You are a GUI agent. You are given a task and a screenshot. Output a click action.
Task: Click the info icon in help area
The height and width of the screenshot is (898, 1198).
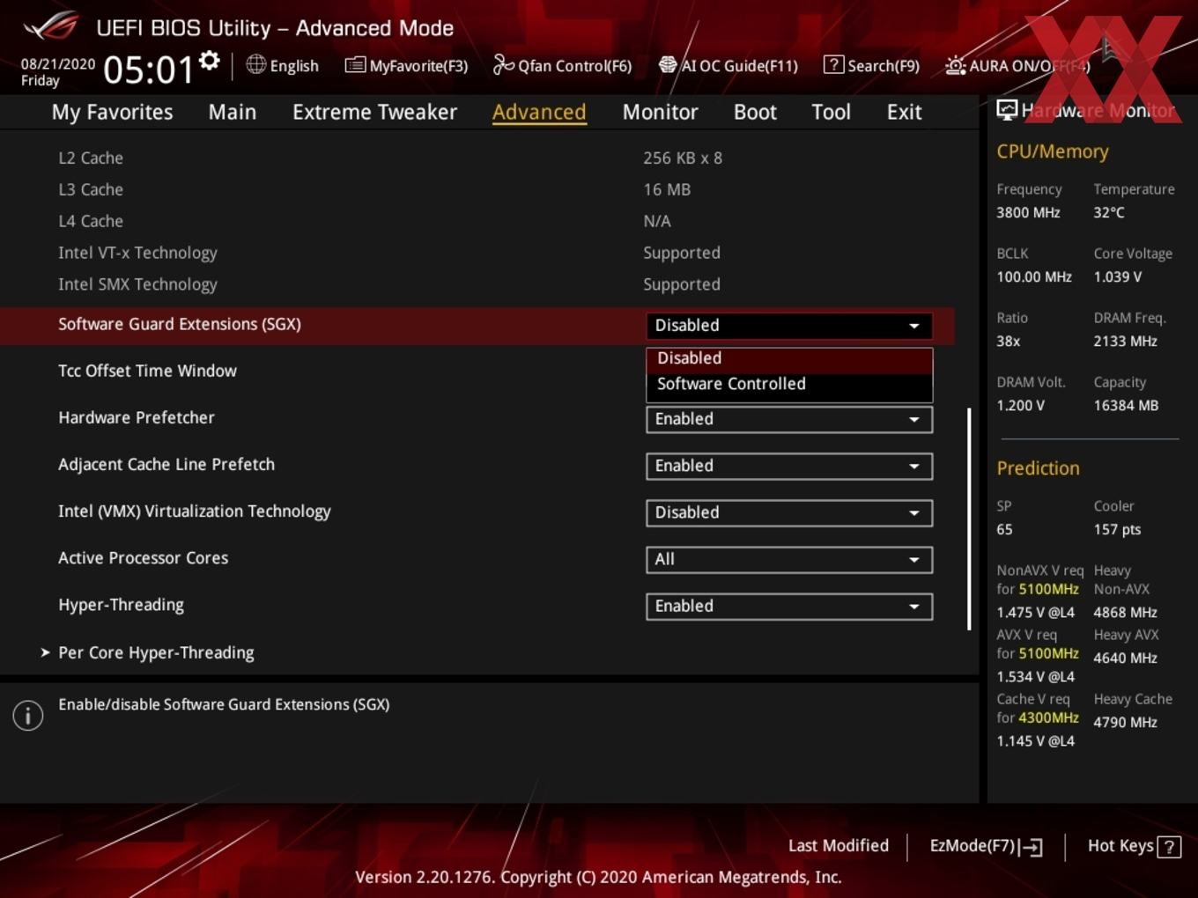coord(28,716)
